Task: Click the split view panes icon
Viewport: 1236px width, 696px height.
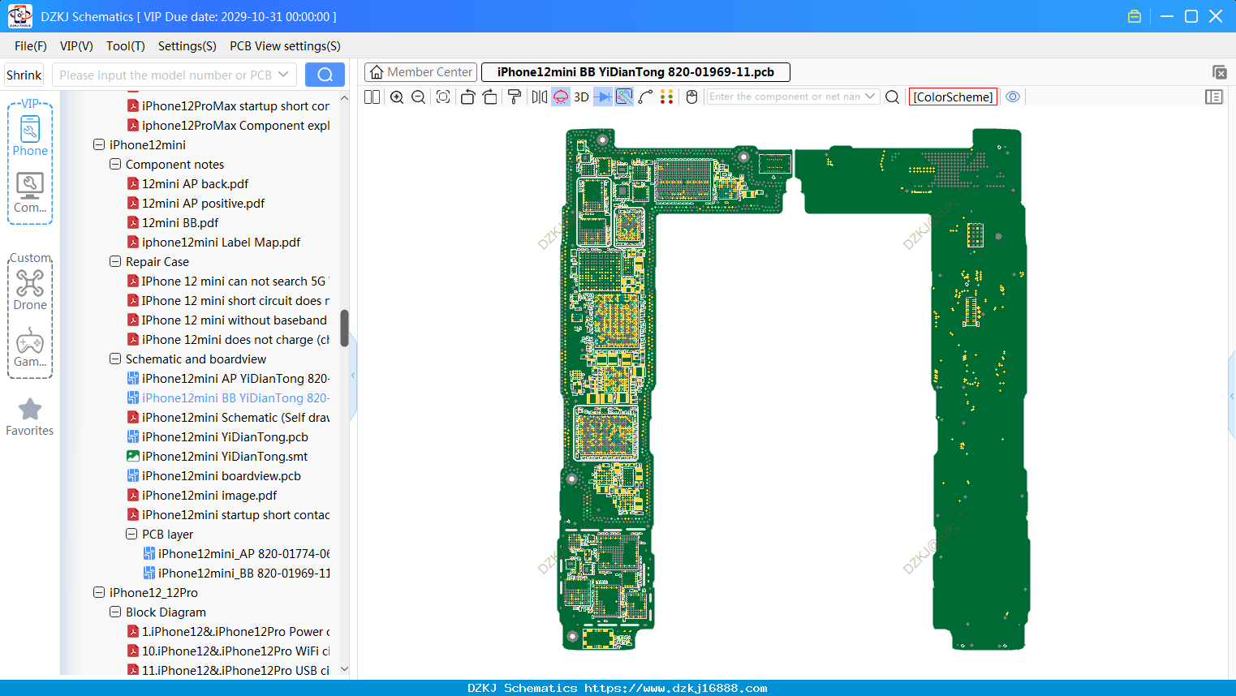Action: (x=373, y=97)
